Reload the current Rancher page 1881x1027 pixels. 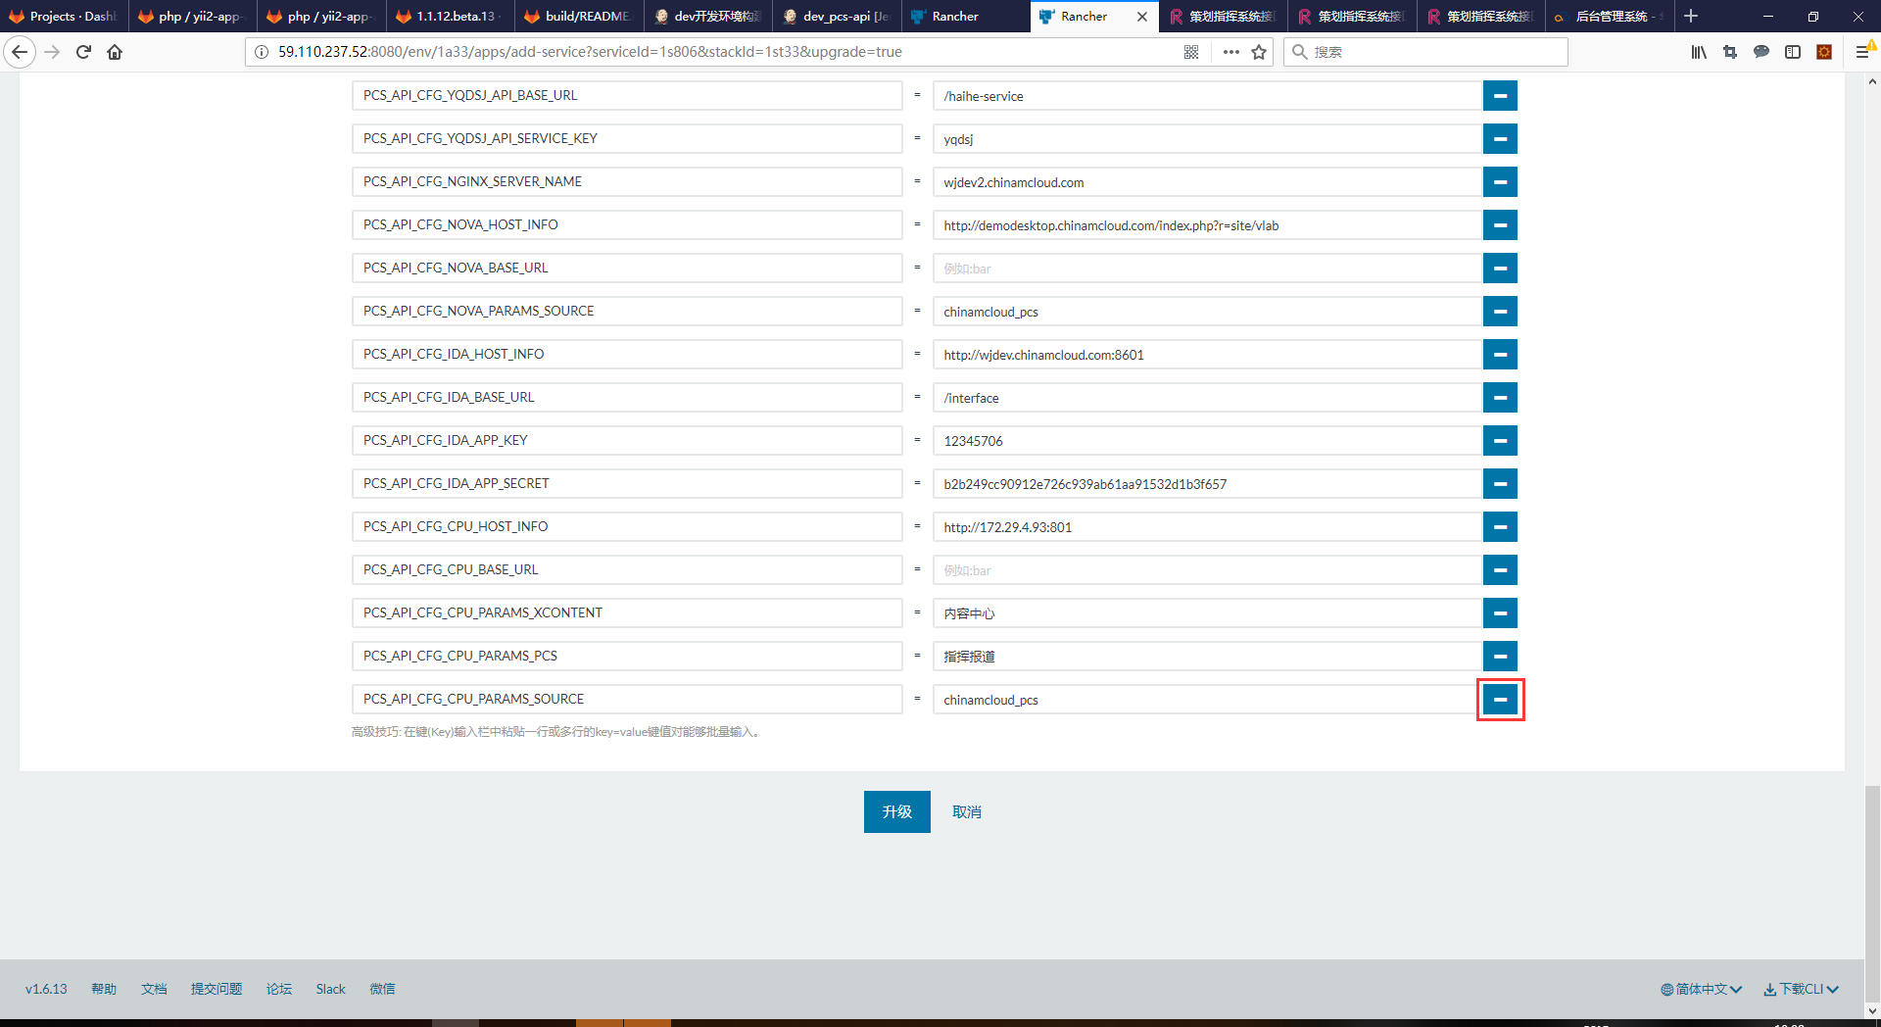click(83, 52)
